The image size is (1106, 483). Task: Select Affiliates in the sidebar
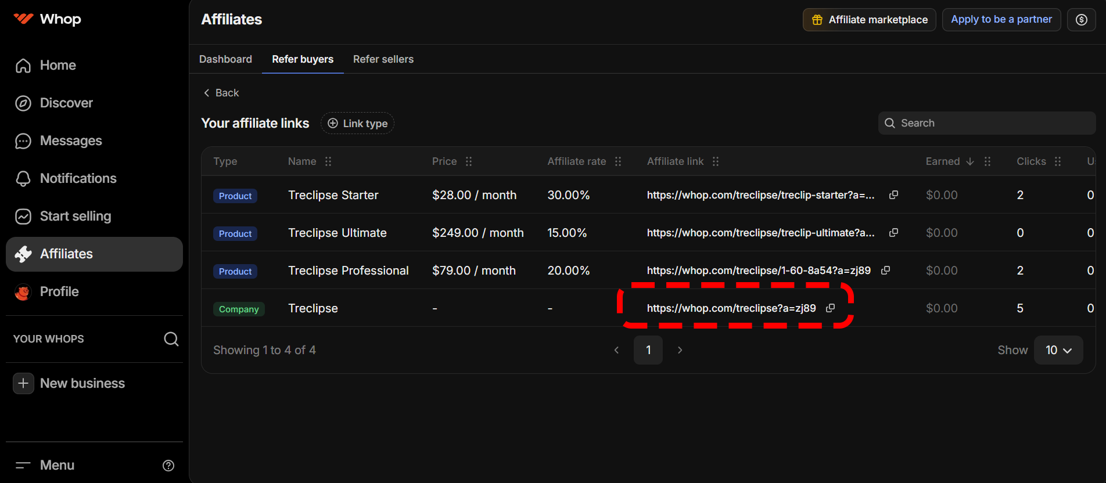94,254
